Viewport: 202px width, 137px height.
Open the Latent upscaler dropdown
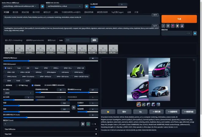pyautogui.click(x=19, y=93)
